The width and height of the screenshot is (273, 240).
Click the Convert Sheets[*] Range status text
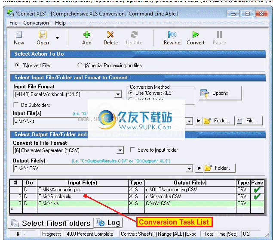point(158,234)
